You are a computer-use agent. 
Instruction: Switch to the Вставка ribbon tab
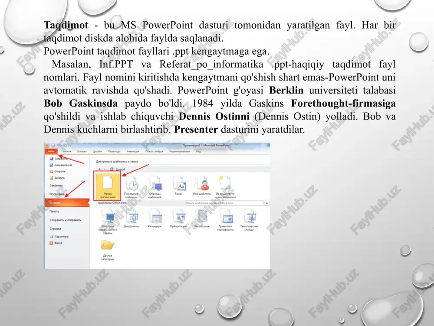82,151
